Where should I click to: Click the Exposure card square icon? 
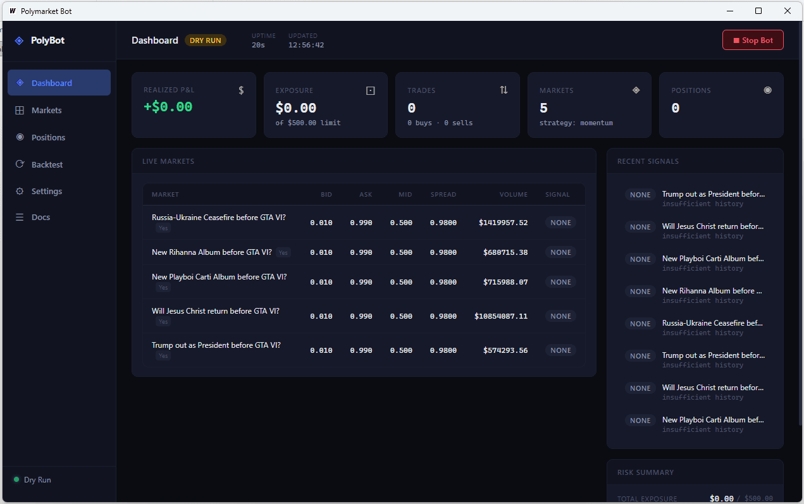pyautogui.click(x=371, y=90)
